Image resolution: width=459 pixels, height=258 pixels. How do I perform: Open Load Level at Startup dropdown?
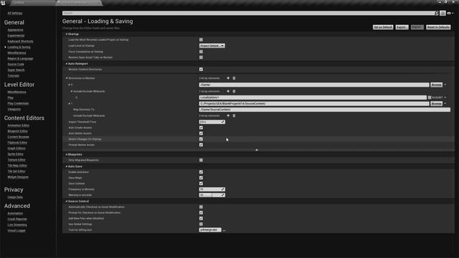[212, 46]
